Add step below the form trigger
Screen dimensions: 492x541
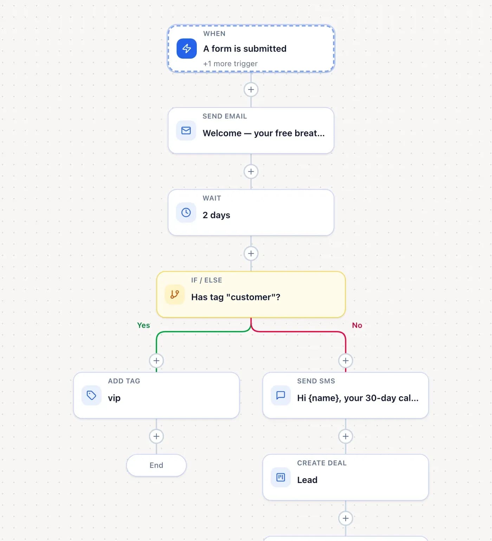click(251, 90)
